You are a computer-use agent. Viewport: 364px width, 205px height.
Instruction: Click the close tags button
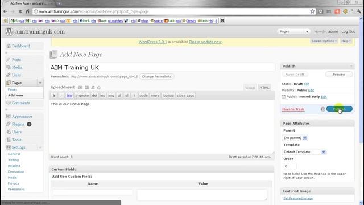pyautogui.click(x=185, y=96)
